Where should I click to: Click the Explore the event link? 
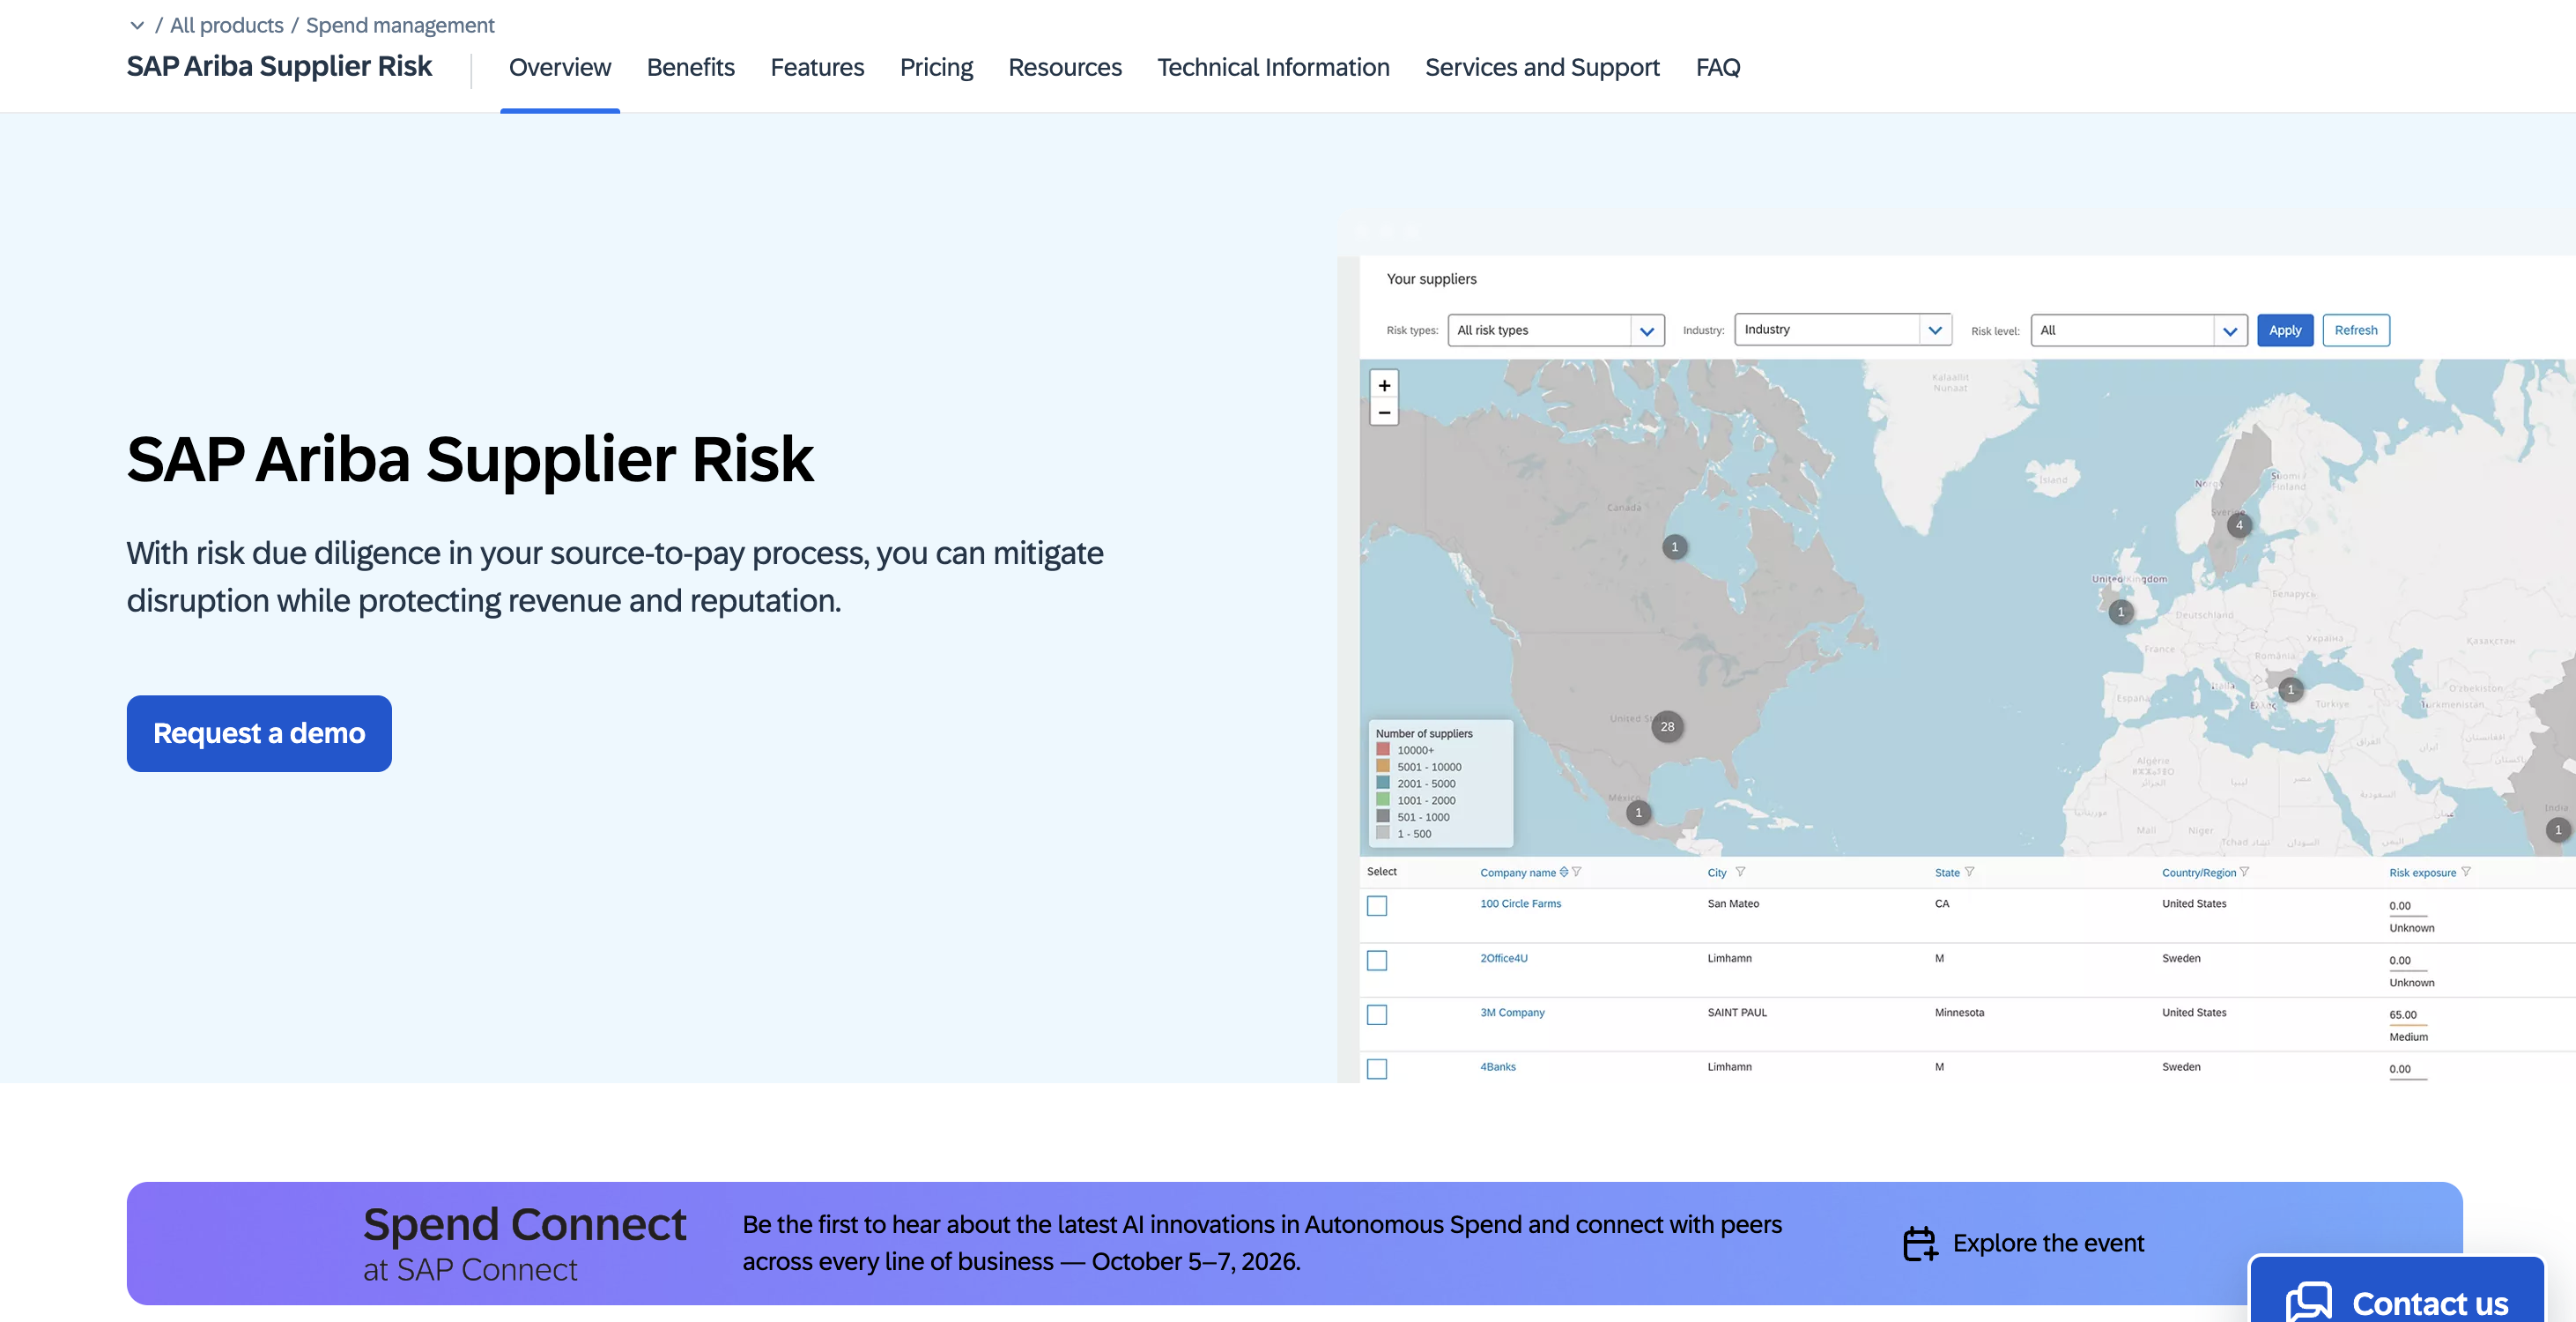2048,1243
